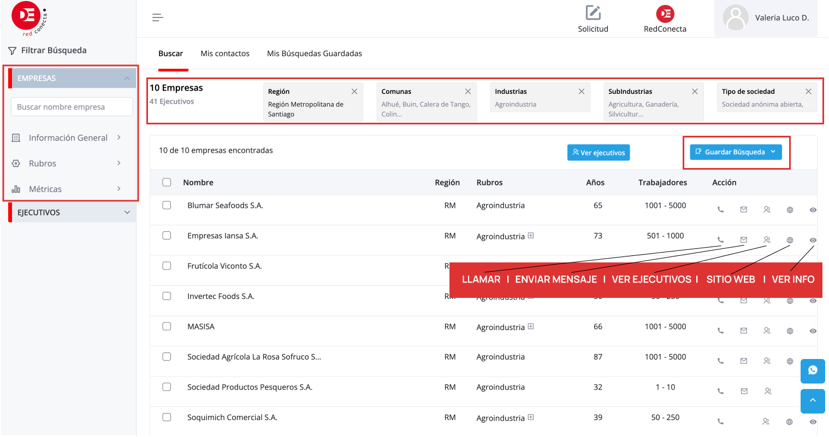The image size is (829, 437).
Task: Click the red DE conecta logo
Action: (x=29, y=18)
